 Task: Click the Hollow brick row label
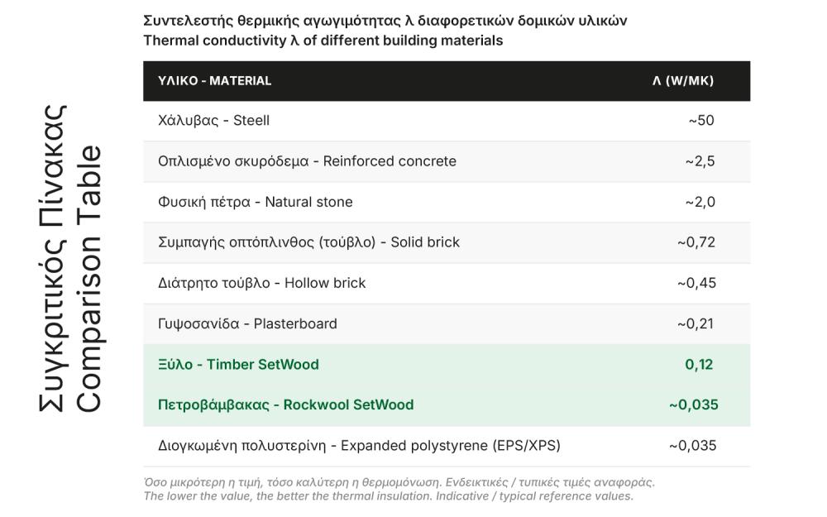(261, 283)
